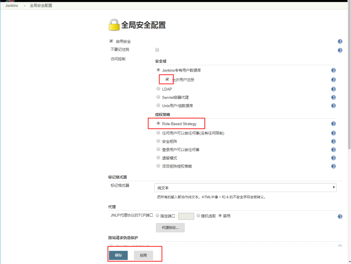Open help for 安全矩阵
The image size is (351, 264).
(333, 141)
